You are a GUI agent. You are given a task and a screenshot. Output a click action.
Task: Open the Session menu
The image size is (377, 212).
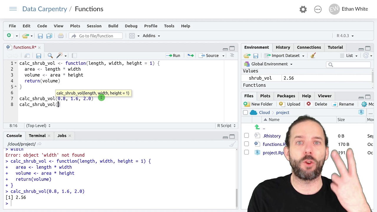(x=94, y=26)
